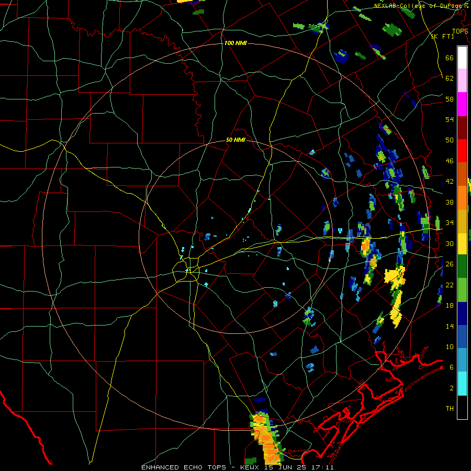The height and width of the screenshot is (471, 471).
Task: Click the 'KEWX' radar site identifier
Action: [x=251, y=467]
